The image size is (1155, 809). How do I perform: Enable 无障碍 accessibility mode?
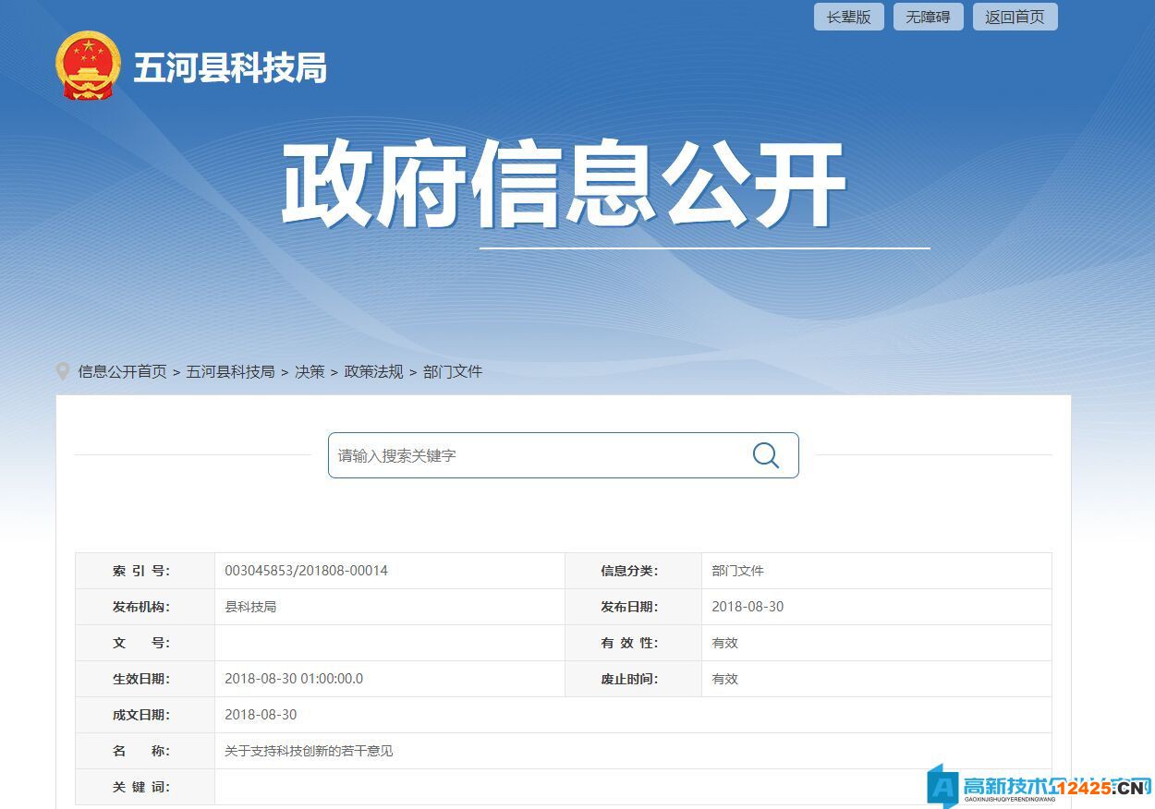point(928,17)
